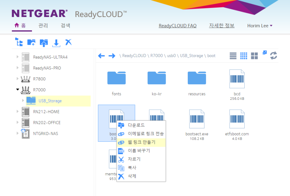Click R7000 in the breadcrumb path
Image resolution: width=290 pixels, height=196 pixels.
(157, 56)
